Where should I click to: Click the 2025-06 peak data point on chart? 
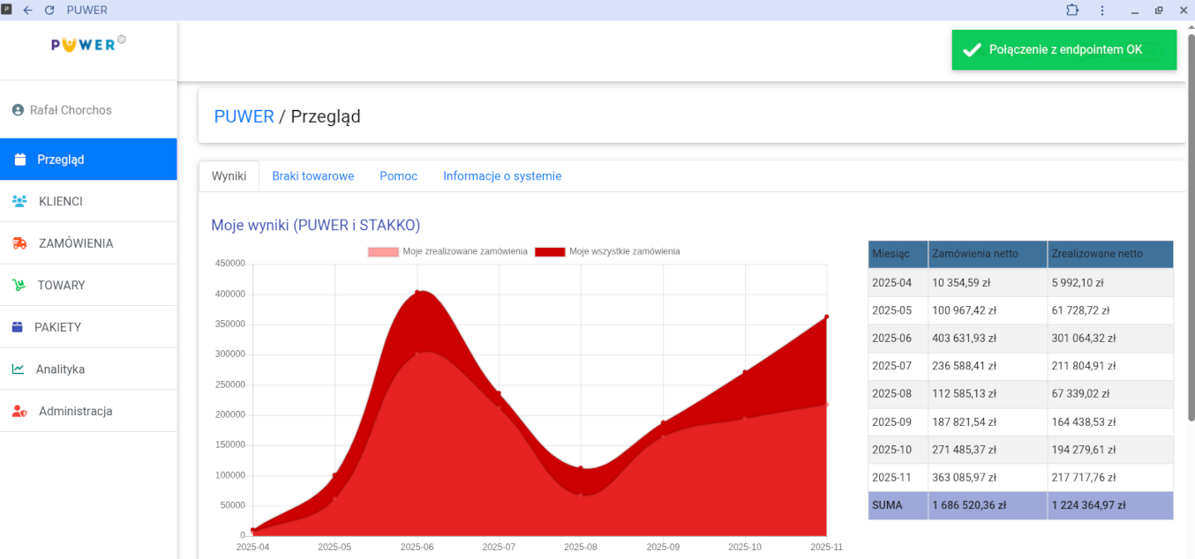(417, 293)
